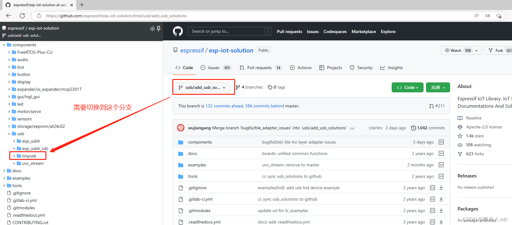Open the Security tab

click(361, 68)
